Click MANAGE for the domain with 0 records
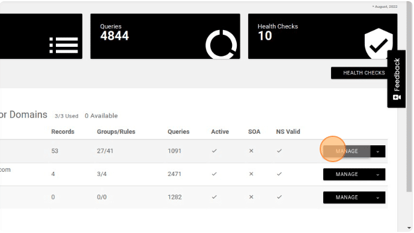Screen dimensions: 414x233 tap(347, 198)
